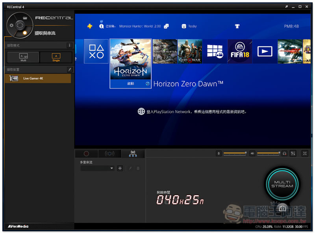Select Horizon Zero Dawn game tile
This screenshot has height=234, width=315.
coord(131,63)
